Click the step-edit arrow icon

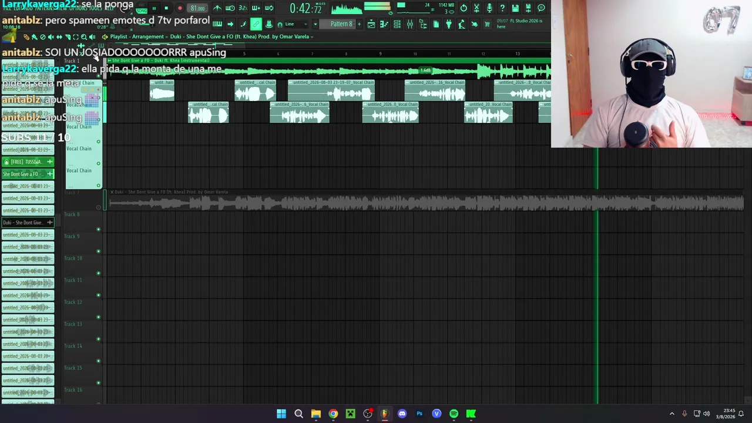[x=230, y=24]
